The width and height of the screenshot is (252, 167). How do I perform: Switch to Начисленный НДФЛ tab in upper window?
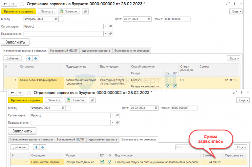[x=64, y=51]
